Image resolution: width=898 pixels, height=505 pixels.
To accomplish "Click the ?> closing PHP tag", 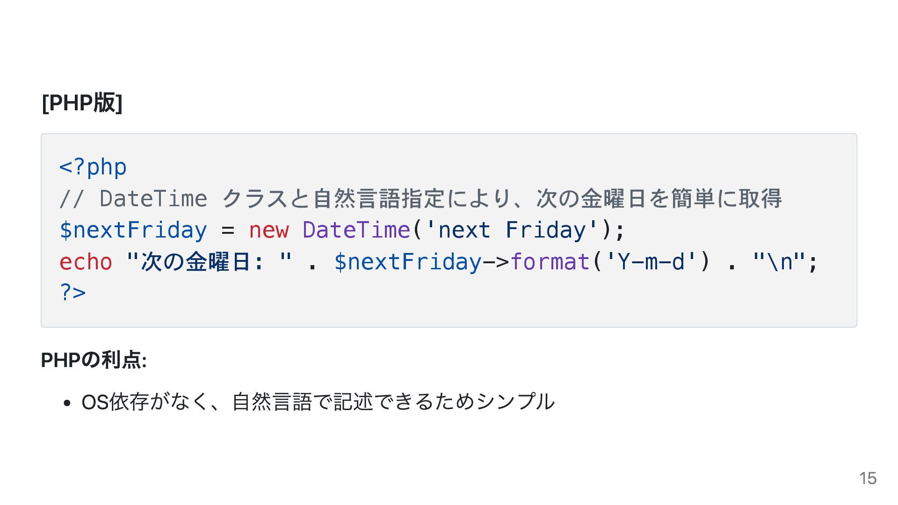I will click(73, 293).
